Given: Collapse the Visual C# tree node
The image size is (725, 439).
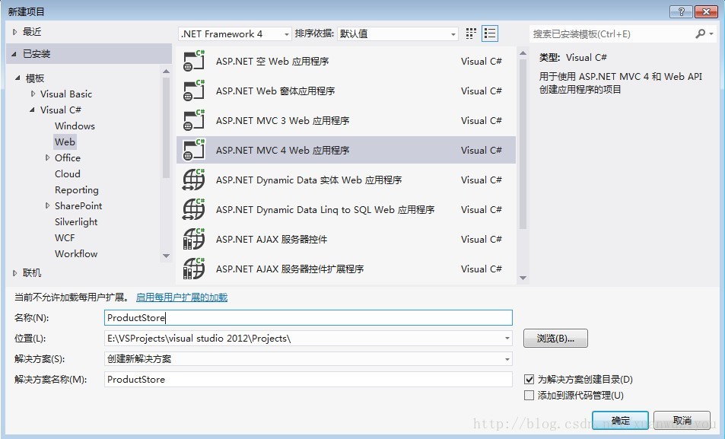Looking at the screenshot, I should [x=32, y=110].
